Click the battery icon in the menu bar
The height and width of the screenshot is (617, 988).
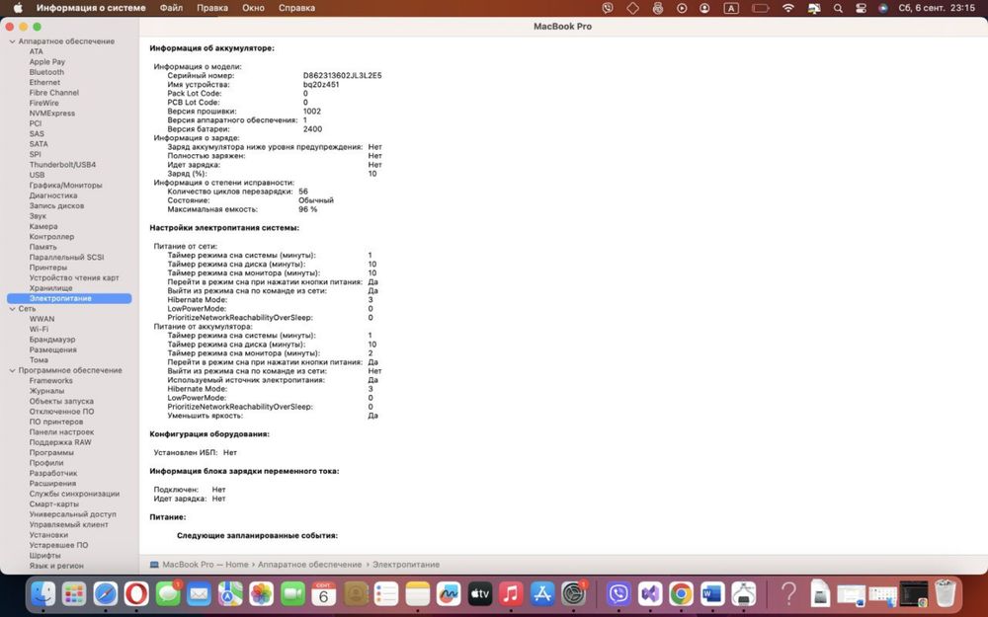coord(761,8)
